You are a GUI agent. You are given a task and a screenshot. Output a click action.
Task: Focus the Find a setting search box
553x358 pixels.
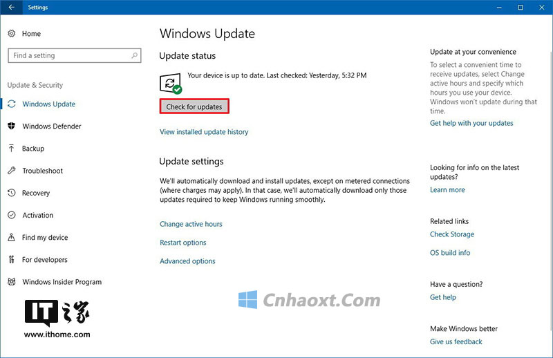coord(75,55)
